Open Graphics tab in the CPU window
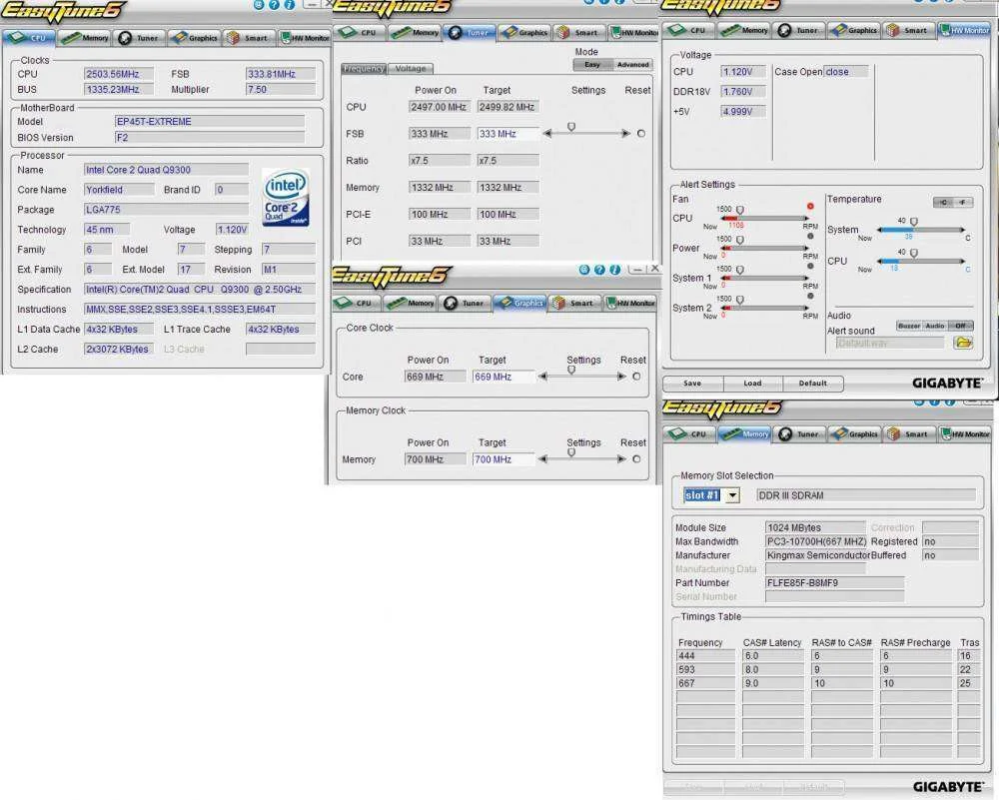 pyautogui.click(x=196, y=38)
